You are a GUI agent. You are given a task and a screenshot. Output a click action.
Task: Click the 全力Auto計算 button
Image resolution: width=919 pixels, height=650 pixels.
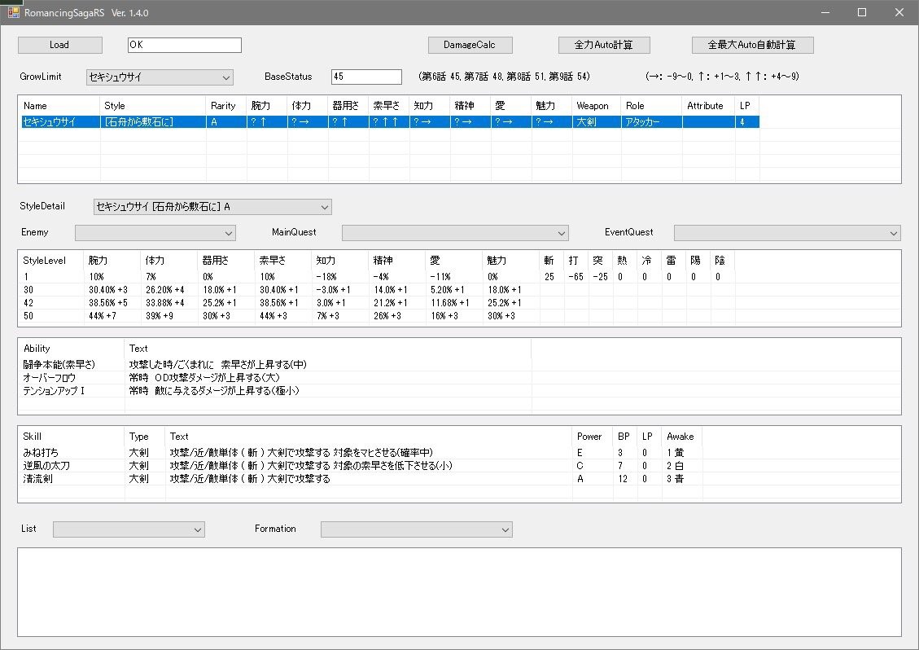pos(604,45)
